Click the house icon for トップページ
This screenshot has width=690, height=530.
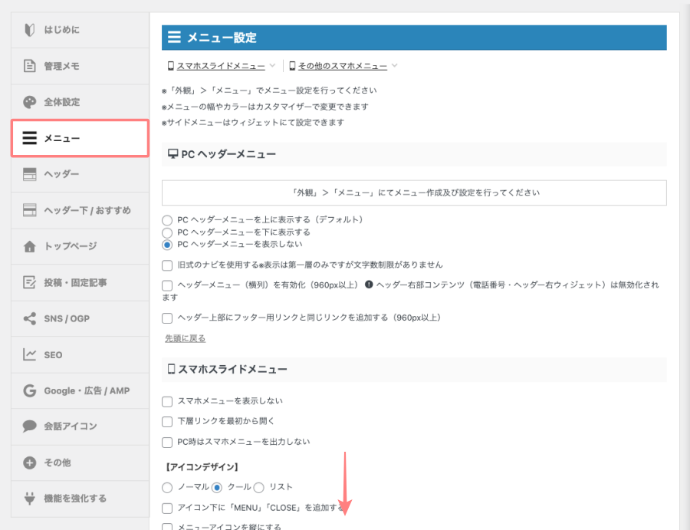pos(29,246)
